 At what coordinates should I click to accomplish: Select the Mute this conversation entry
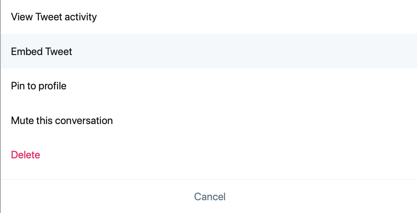click(x=62, y=120)
